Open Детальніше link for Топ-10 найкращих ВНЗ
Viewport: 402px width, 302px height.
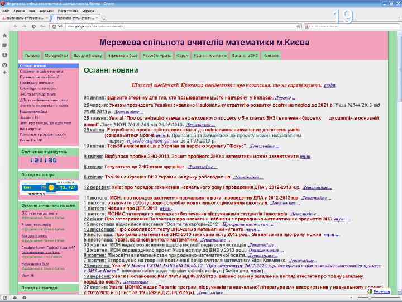click(248, 177)
